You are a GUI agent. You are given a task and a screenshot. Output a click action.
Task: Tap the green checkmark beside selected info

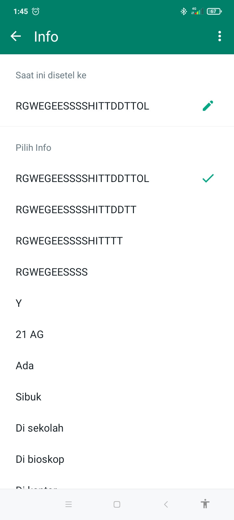pyautogui.click(x=208, y=178)
